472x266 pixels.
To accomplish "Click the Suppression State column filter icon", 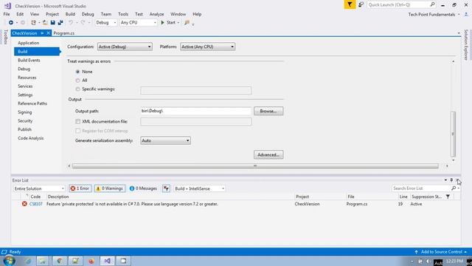I will pyautogui.click(x=448, y=197).
